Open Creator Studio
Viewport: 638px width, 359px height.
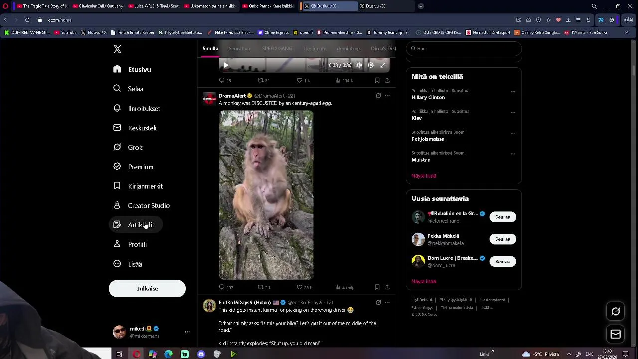click(x=142, y=205)
